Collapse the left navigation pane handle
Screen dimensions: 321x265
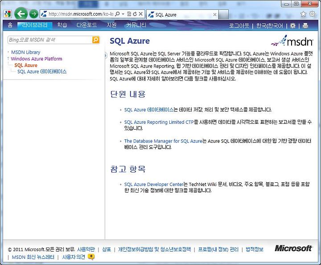(106, 55)
